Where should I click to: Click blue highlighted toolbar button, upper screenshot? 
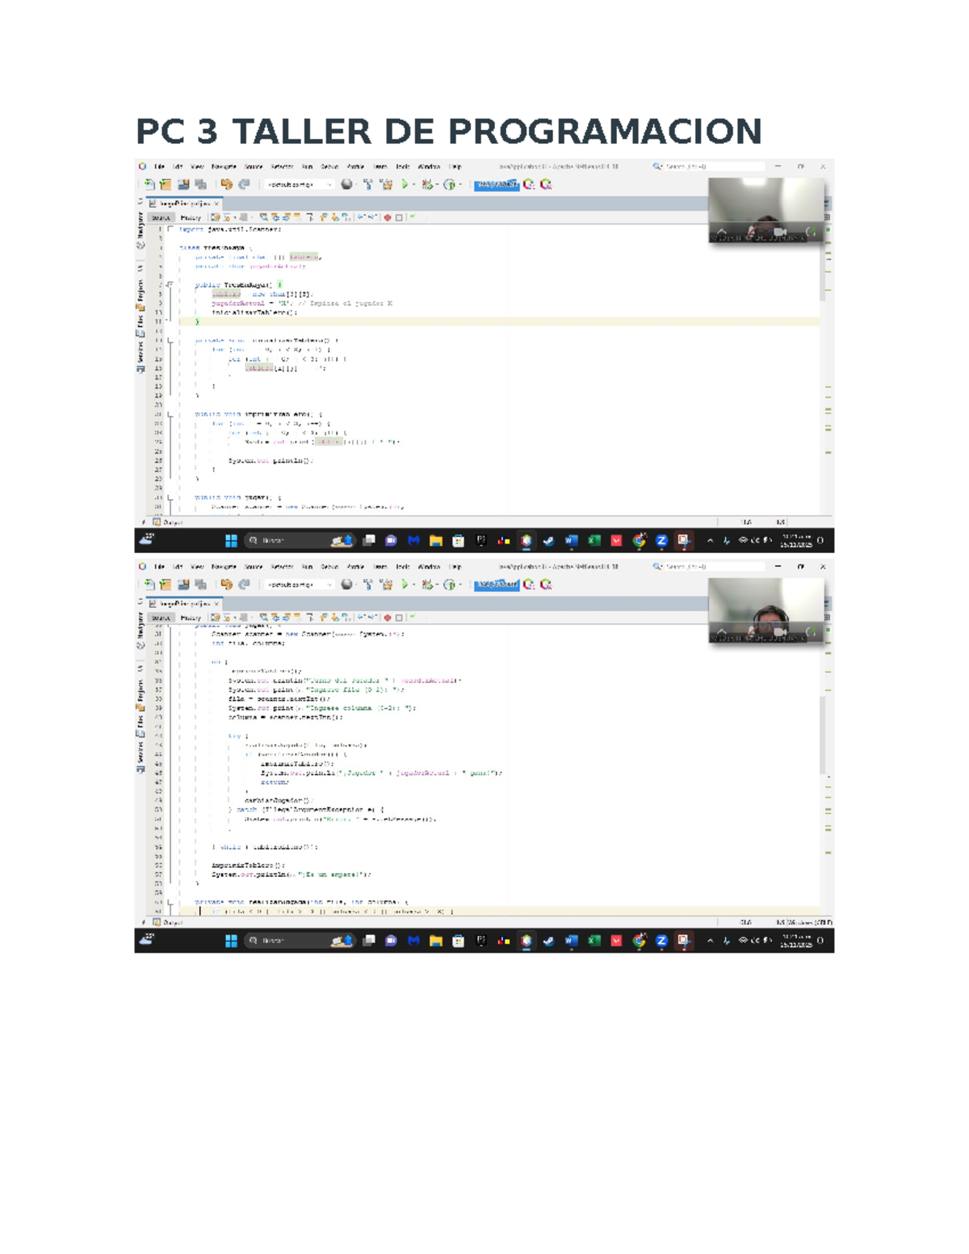497,185
